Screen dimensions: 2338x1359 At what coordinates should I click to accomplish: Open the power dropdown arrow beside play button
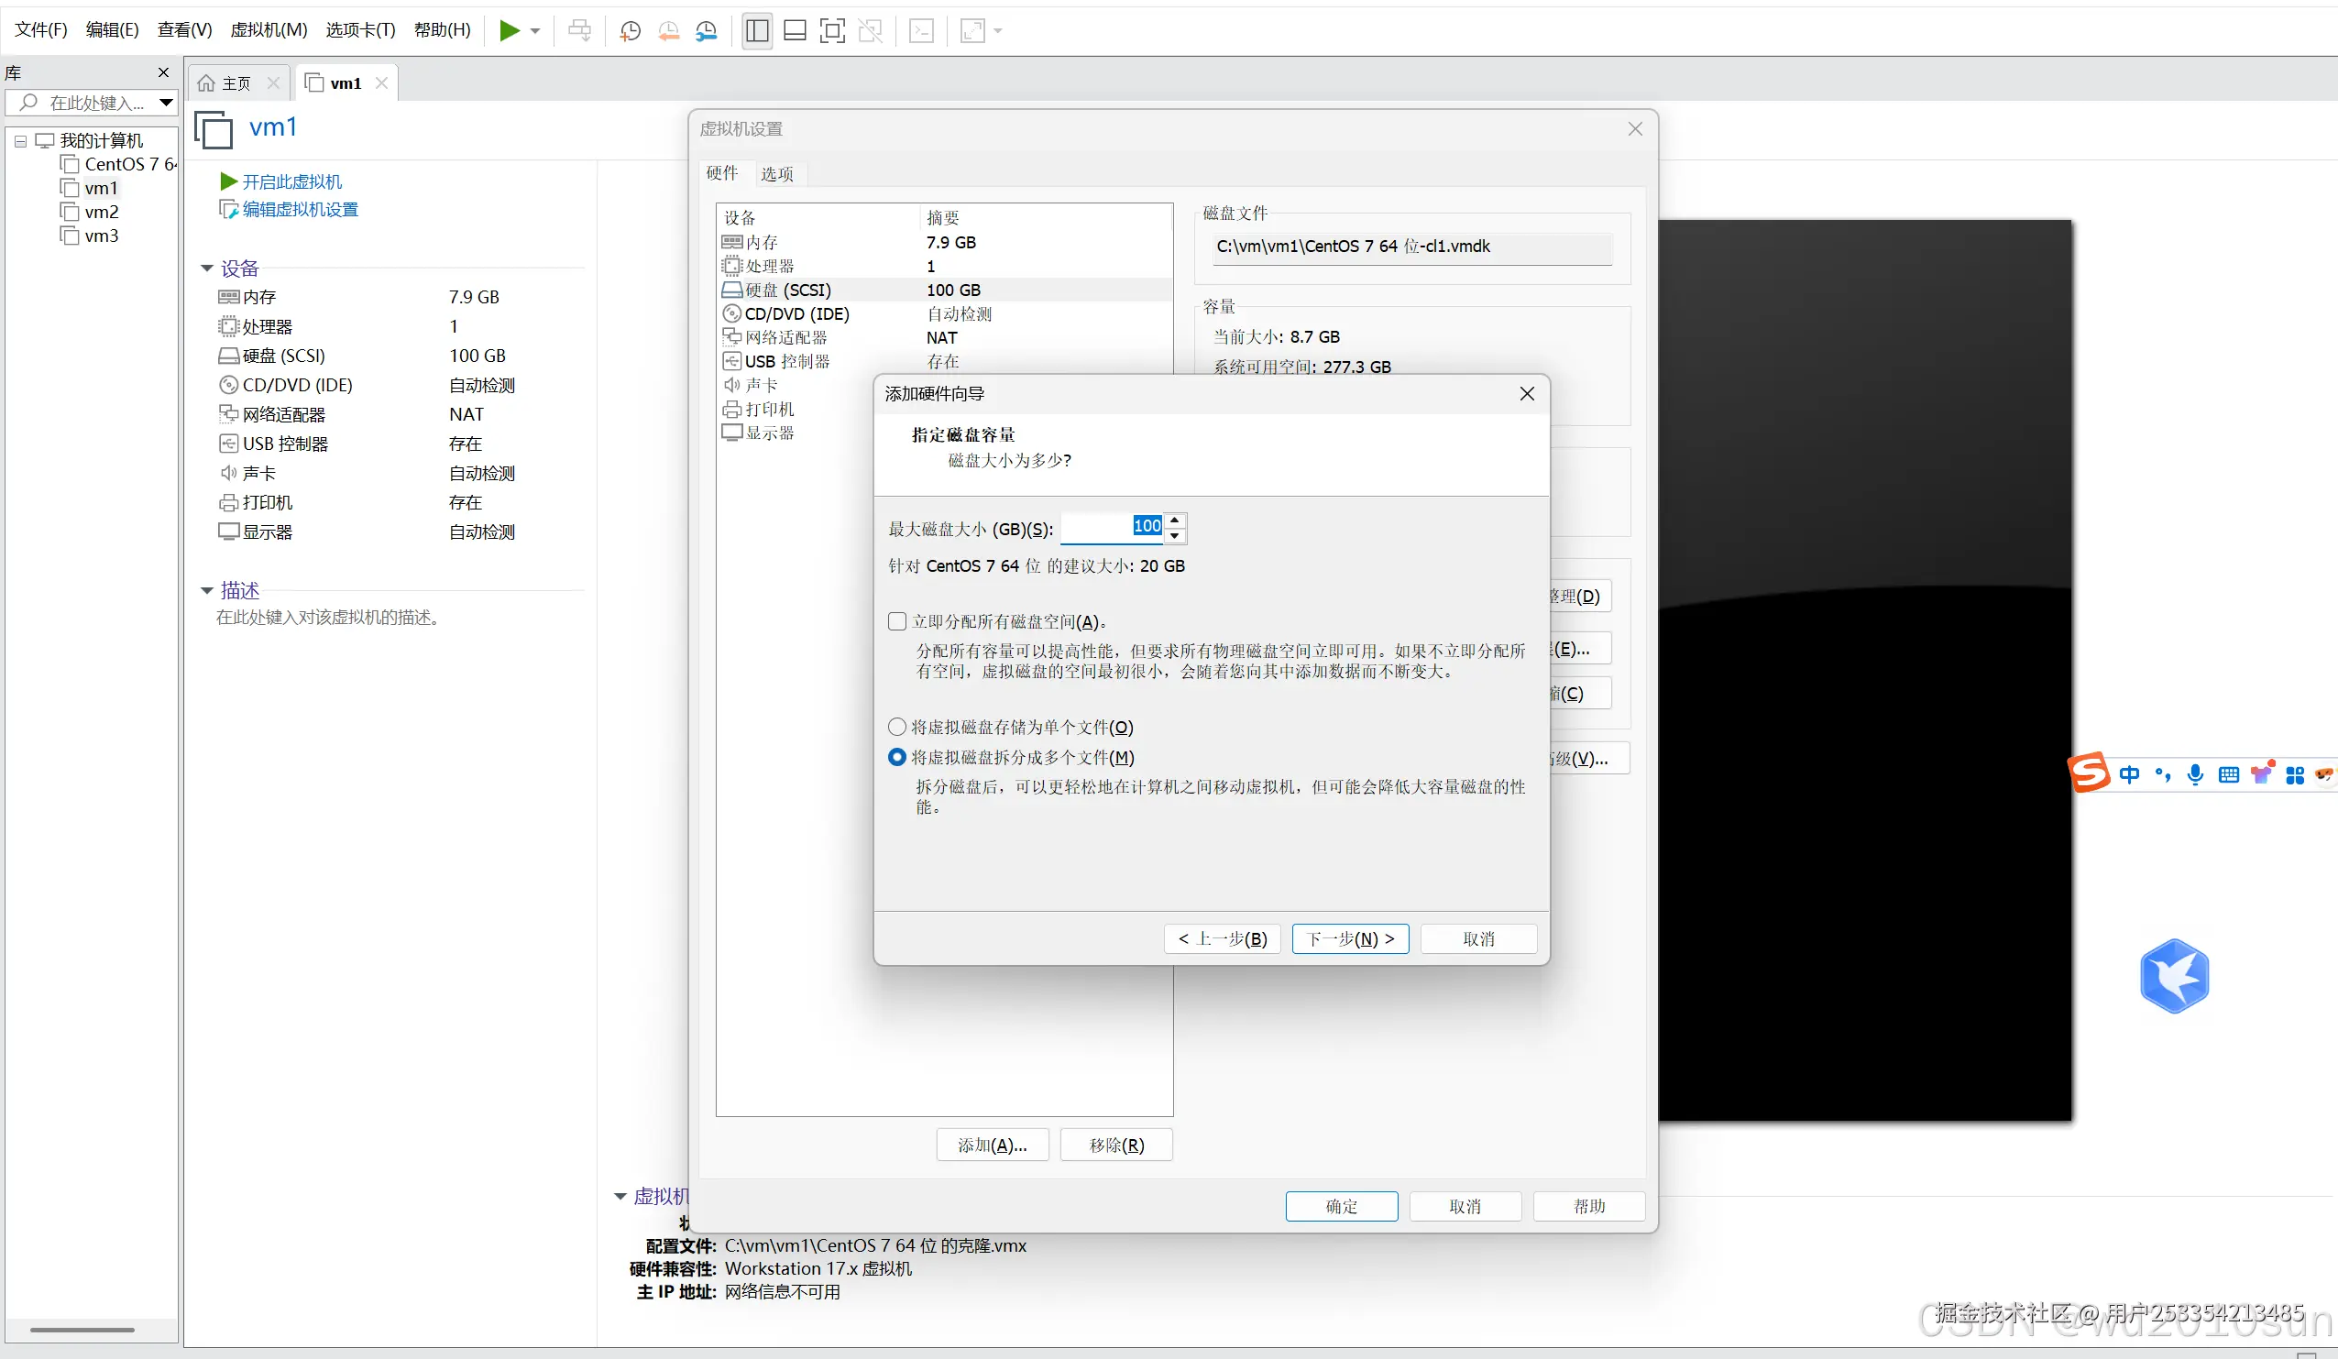point(535,31)
